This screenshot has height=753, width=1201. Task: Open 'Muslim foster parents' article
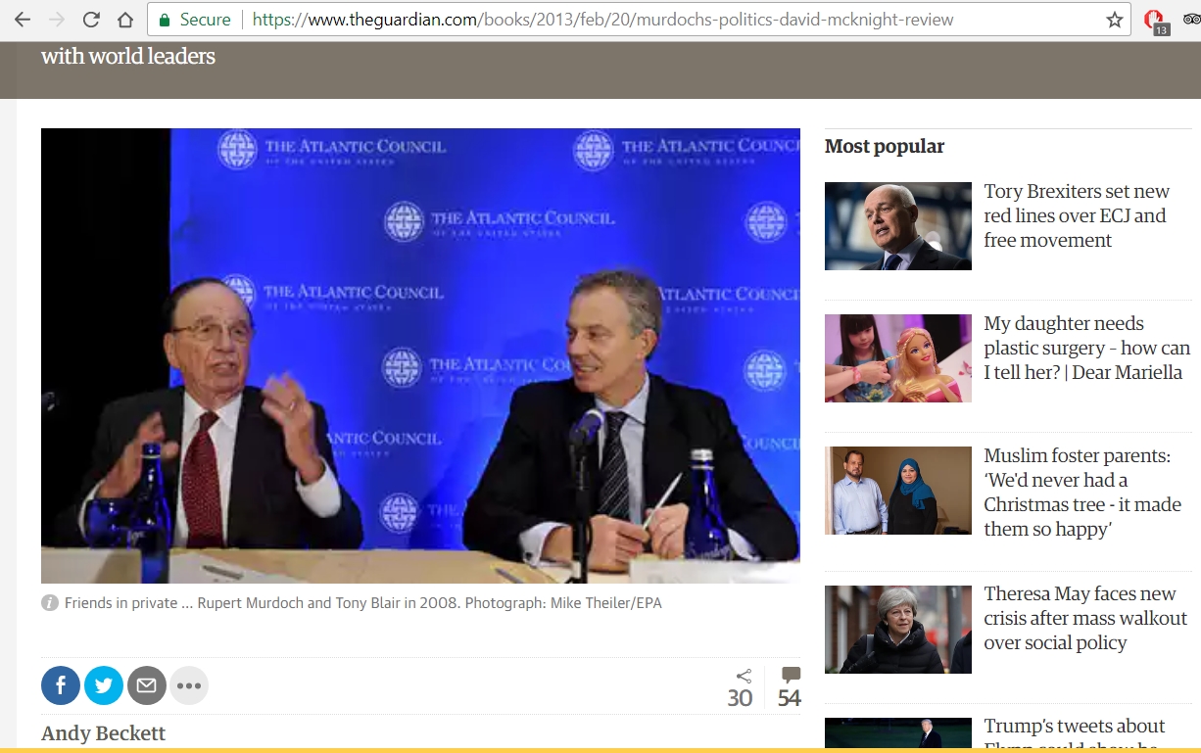(1082, 493)
